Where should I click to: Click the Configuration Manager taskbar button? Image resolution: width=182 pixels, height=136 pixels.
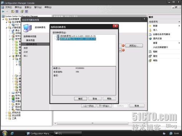tap(39, 133)
